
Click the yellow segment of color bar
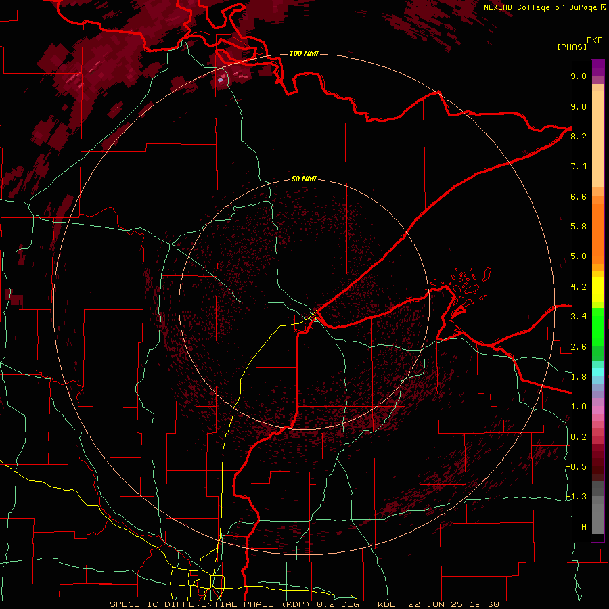(597, 290)
